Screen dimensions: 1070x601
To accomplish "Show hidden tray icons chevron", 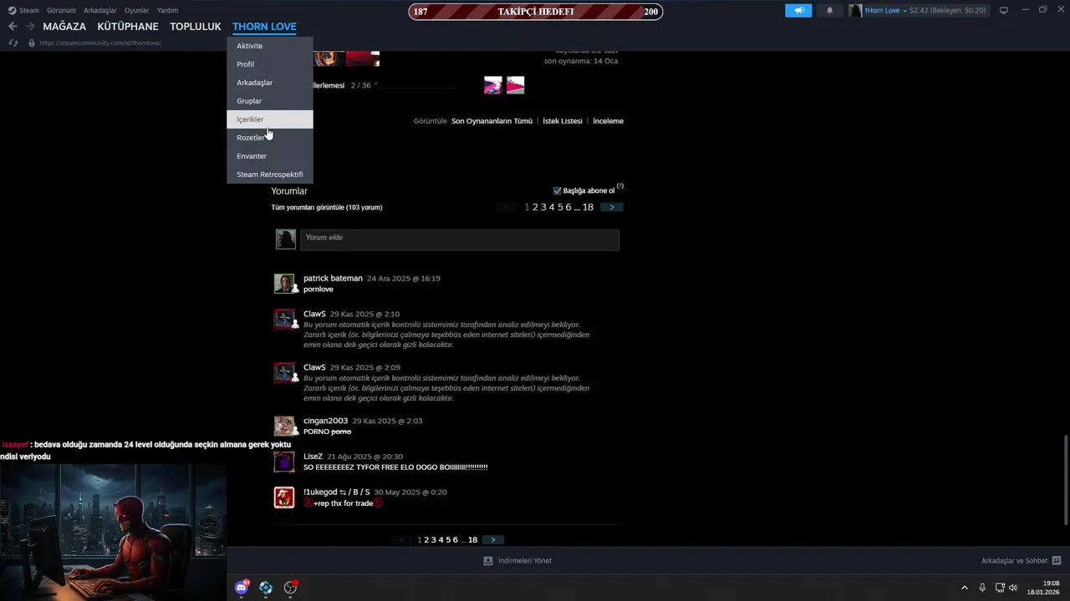I will click(x=965, y=588).
